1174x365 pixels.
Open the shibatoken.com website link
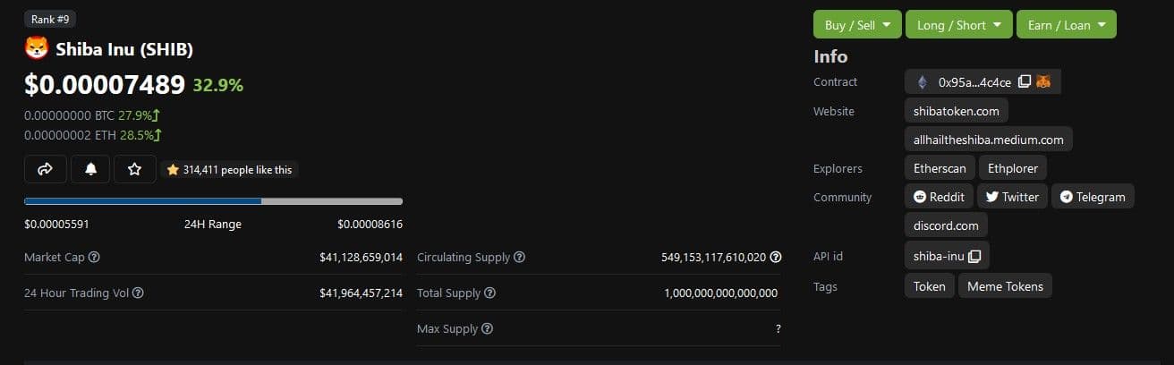pos(956,111)
